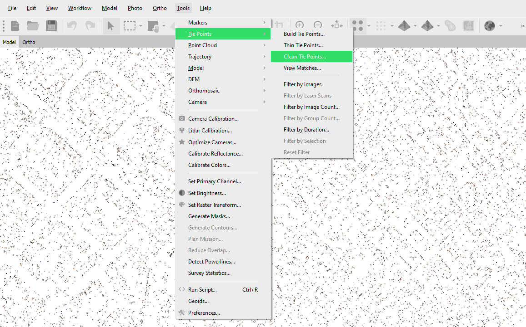Click the New document icon
This screenshot has width=526, height=327.
15,26
